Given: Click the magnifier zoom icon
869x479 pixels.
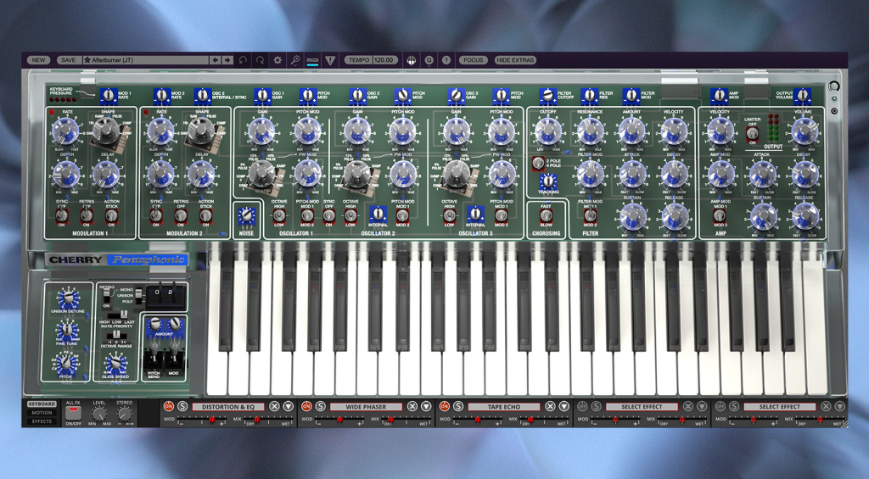Looking at the screenshot, I should click(x=295, y=60).
